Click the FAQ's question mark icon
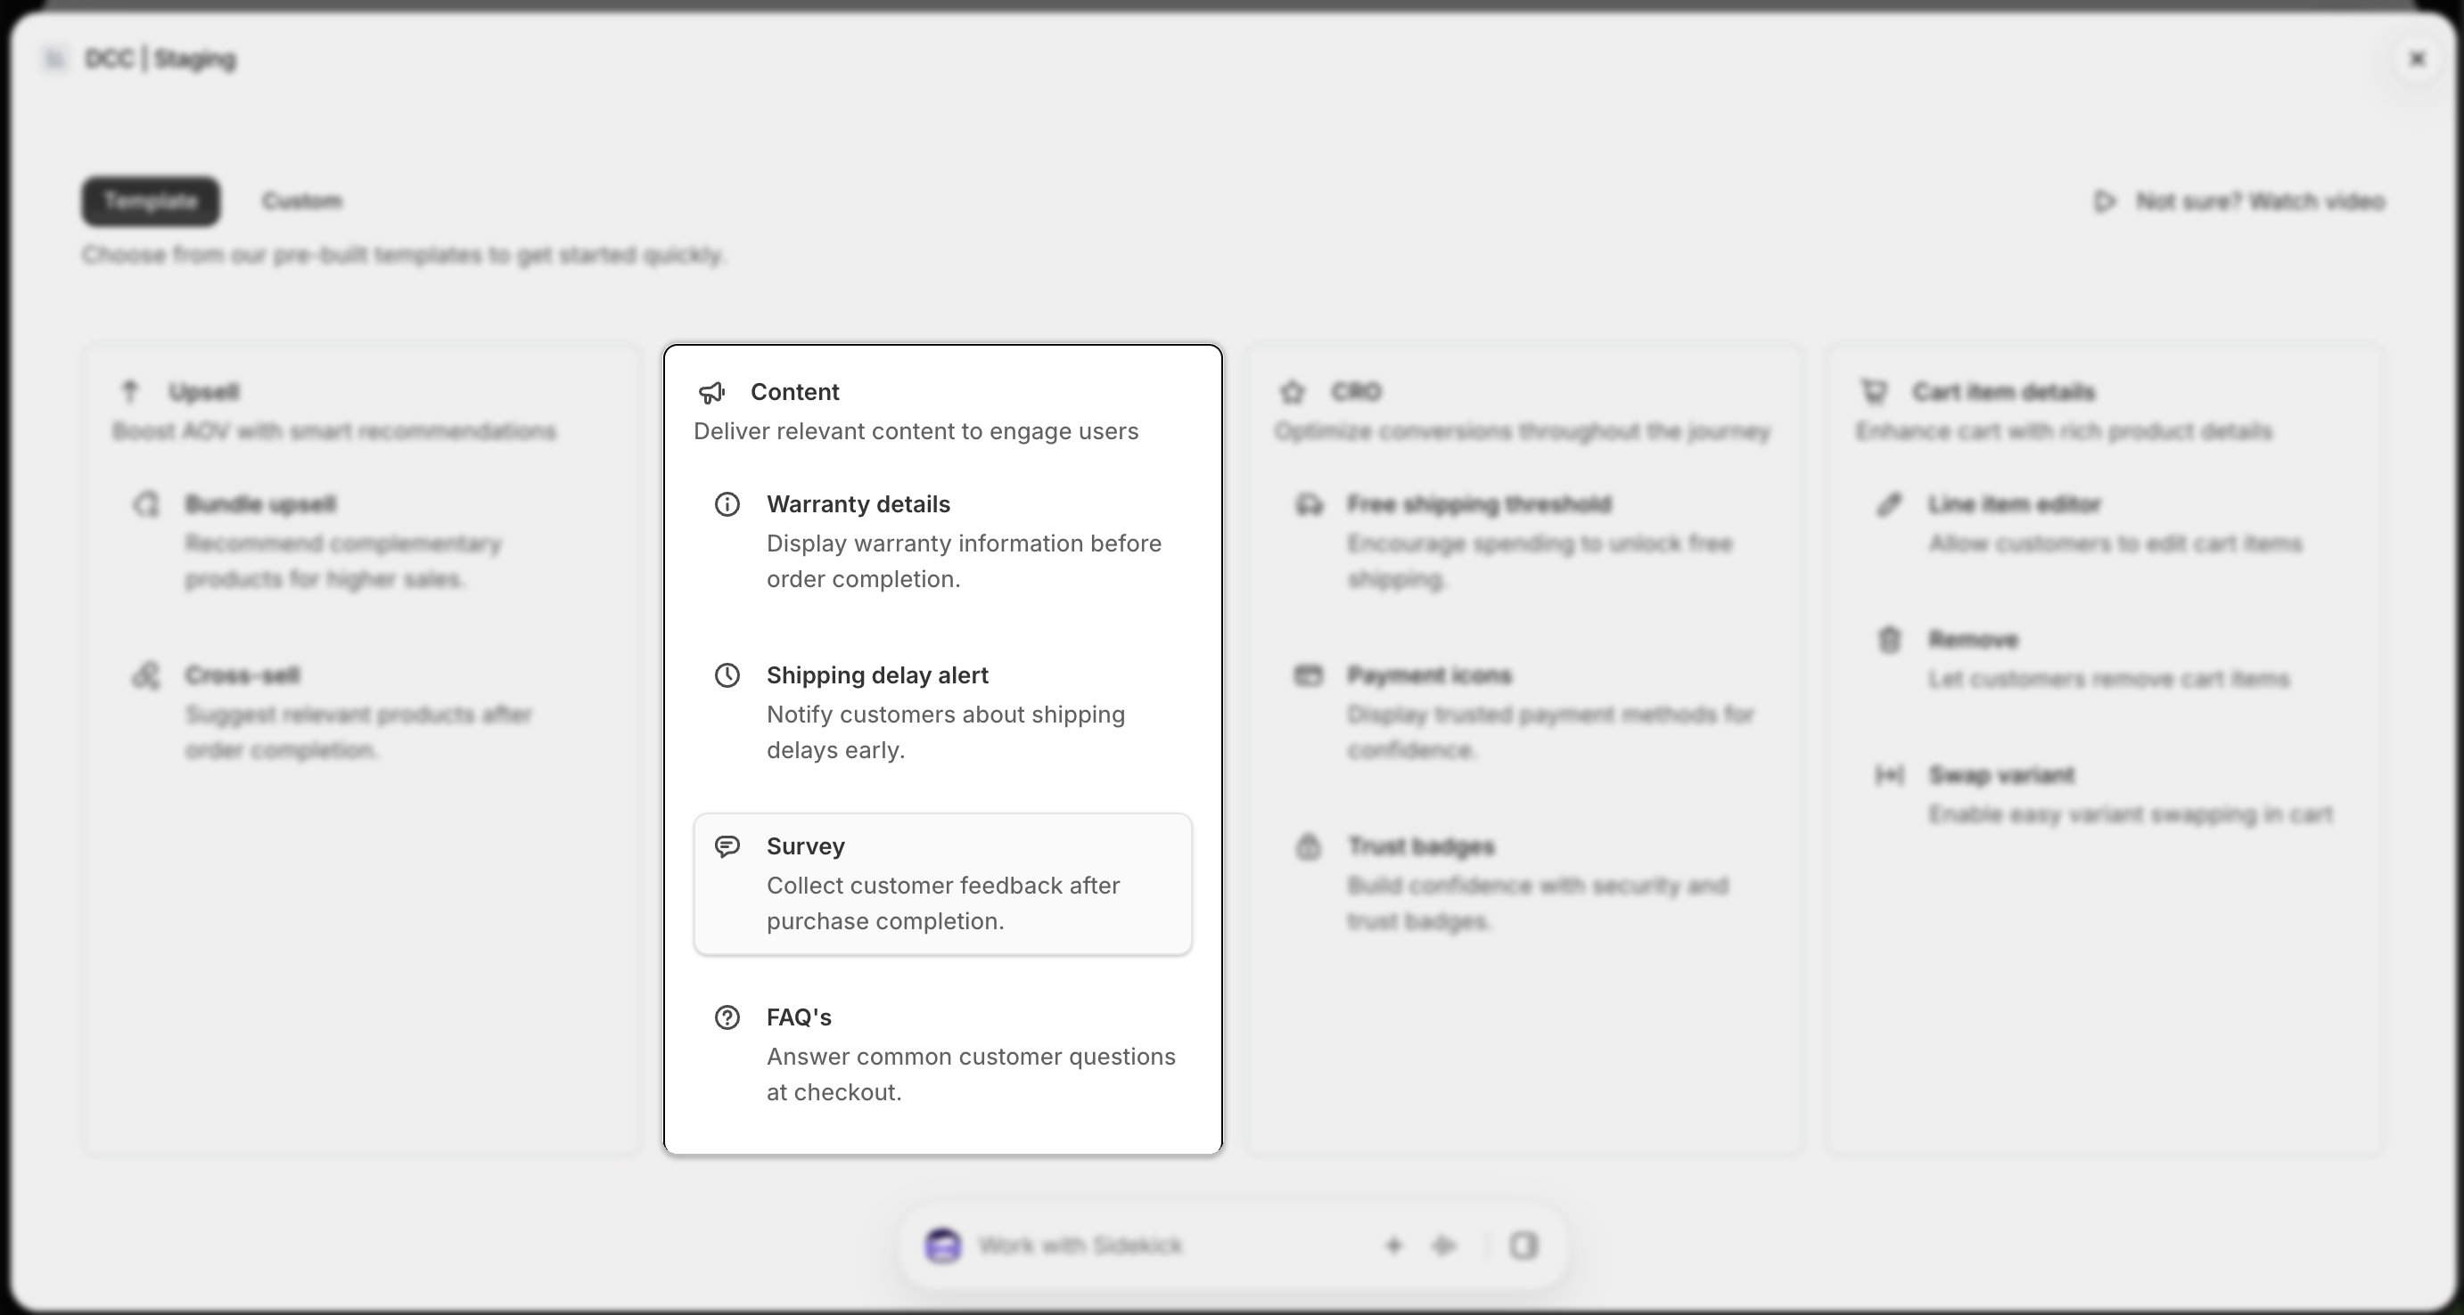 point(727,1017)
